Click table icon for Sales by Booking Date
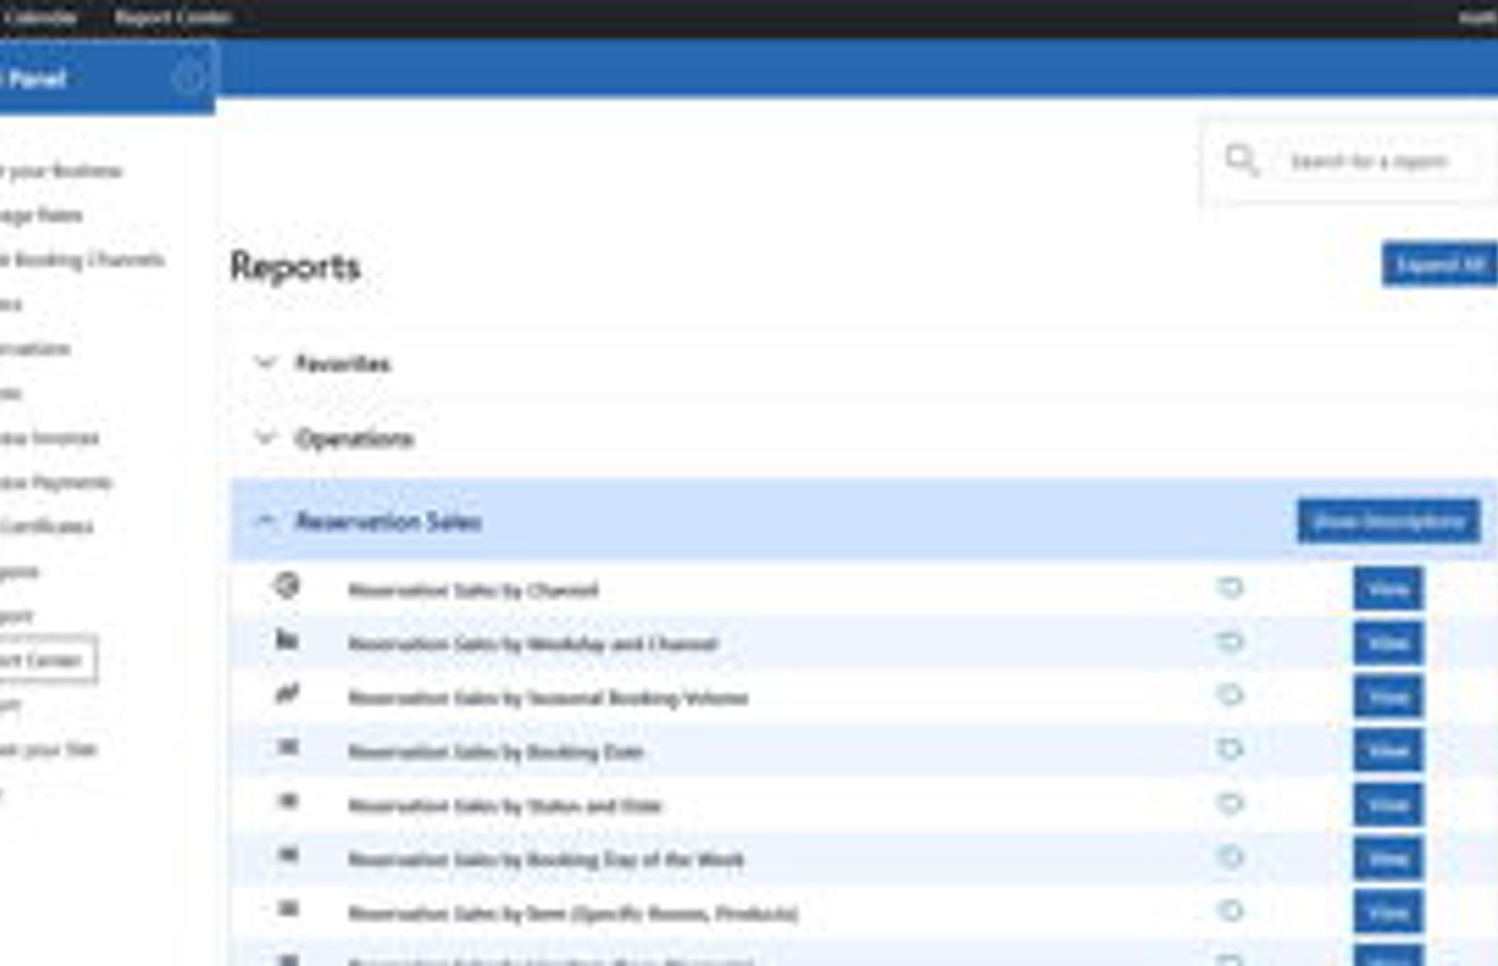Image resolution: width=1498 pixels, height=966 pixels. point(288,746)
